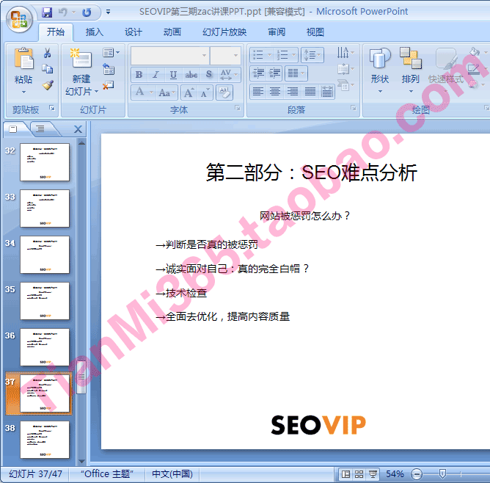Increase font size with grow font icon
The height and width of the screenshot is (483, 490).
189,92
